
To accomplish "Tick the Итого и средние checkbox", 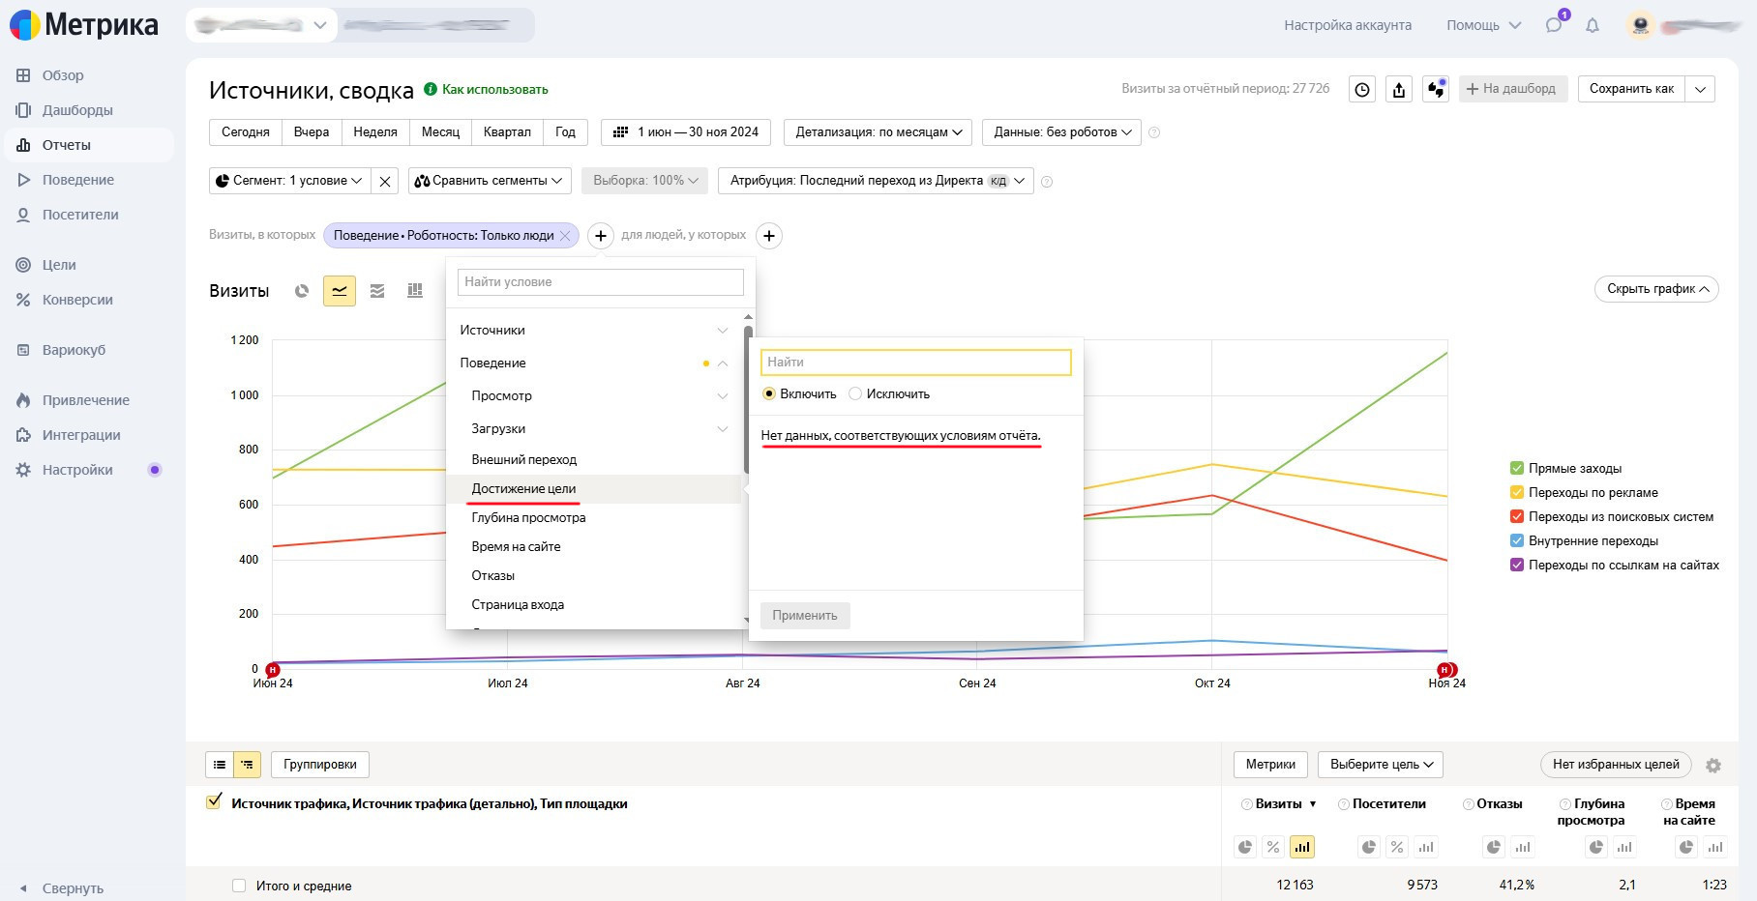I will point(239,886).
